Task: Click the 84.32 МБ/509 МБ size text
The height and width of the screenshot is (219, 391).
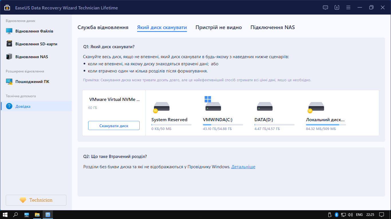Action: (x=321, y=129)
